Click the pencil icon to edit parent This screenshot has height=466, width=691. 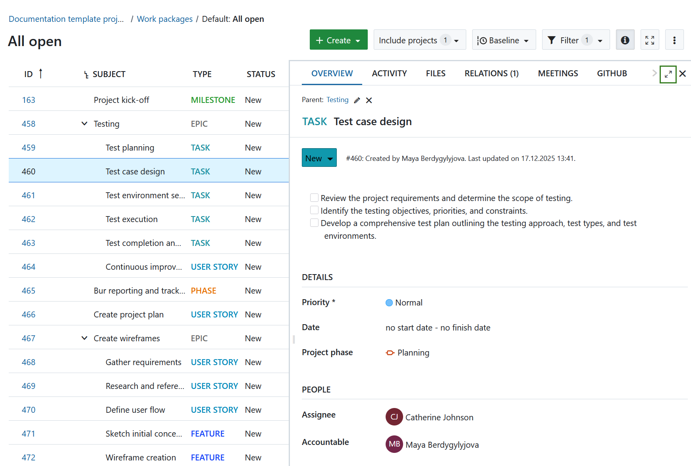click(357, 100)
